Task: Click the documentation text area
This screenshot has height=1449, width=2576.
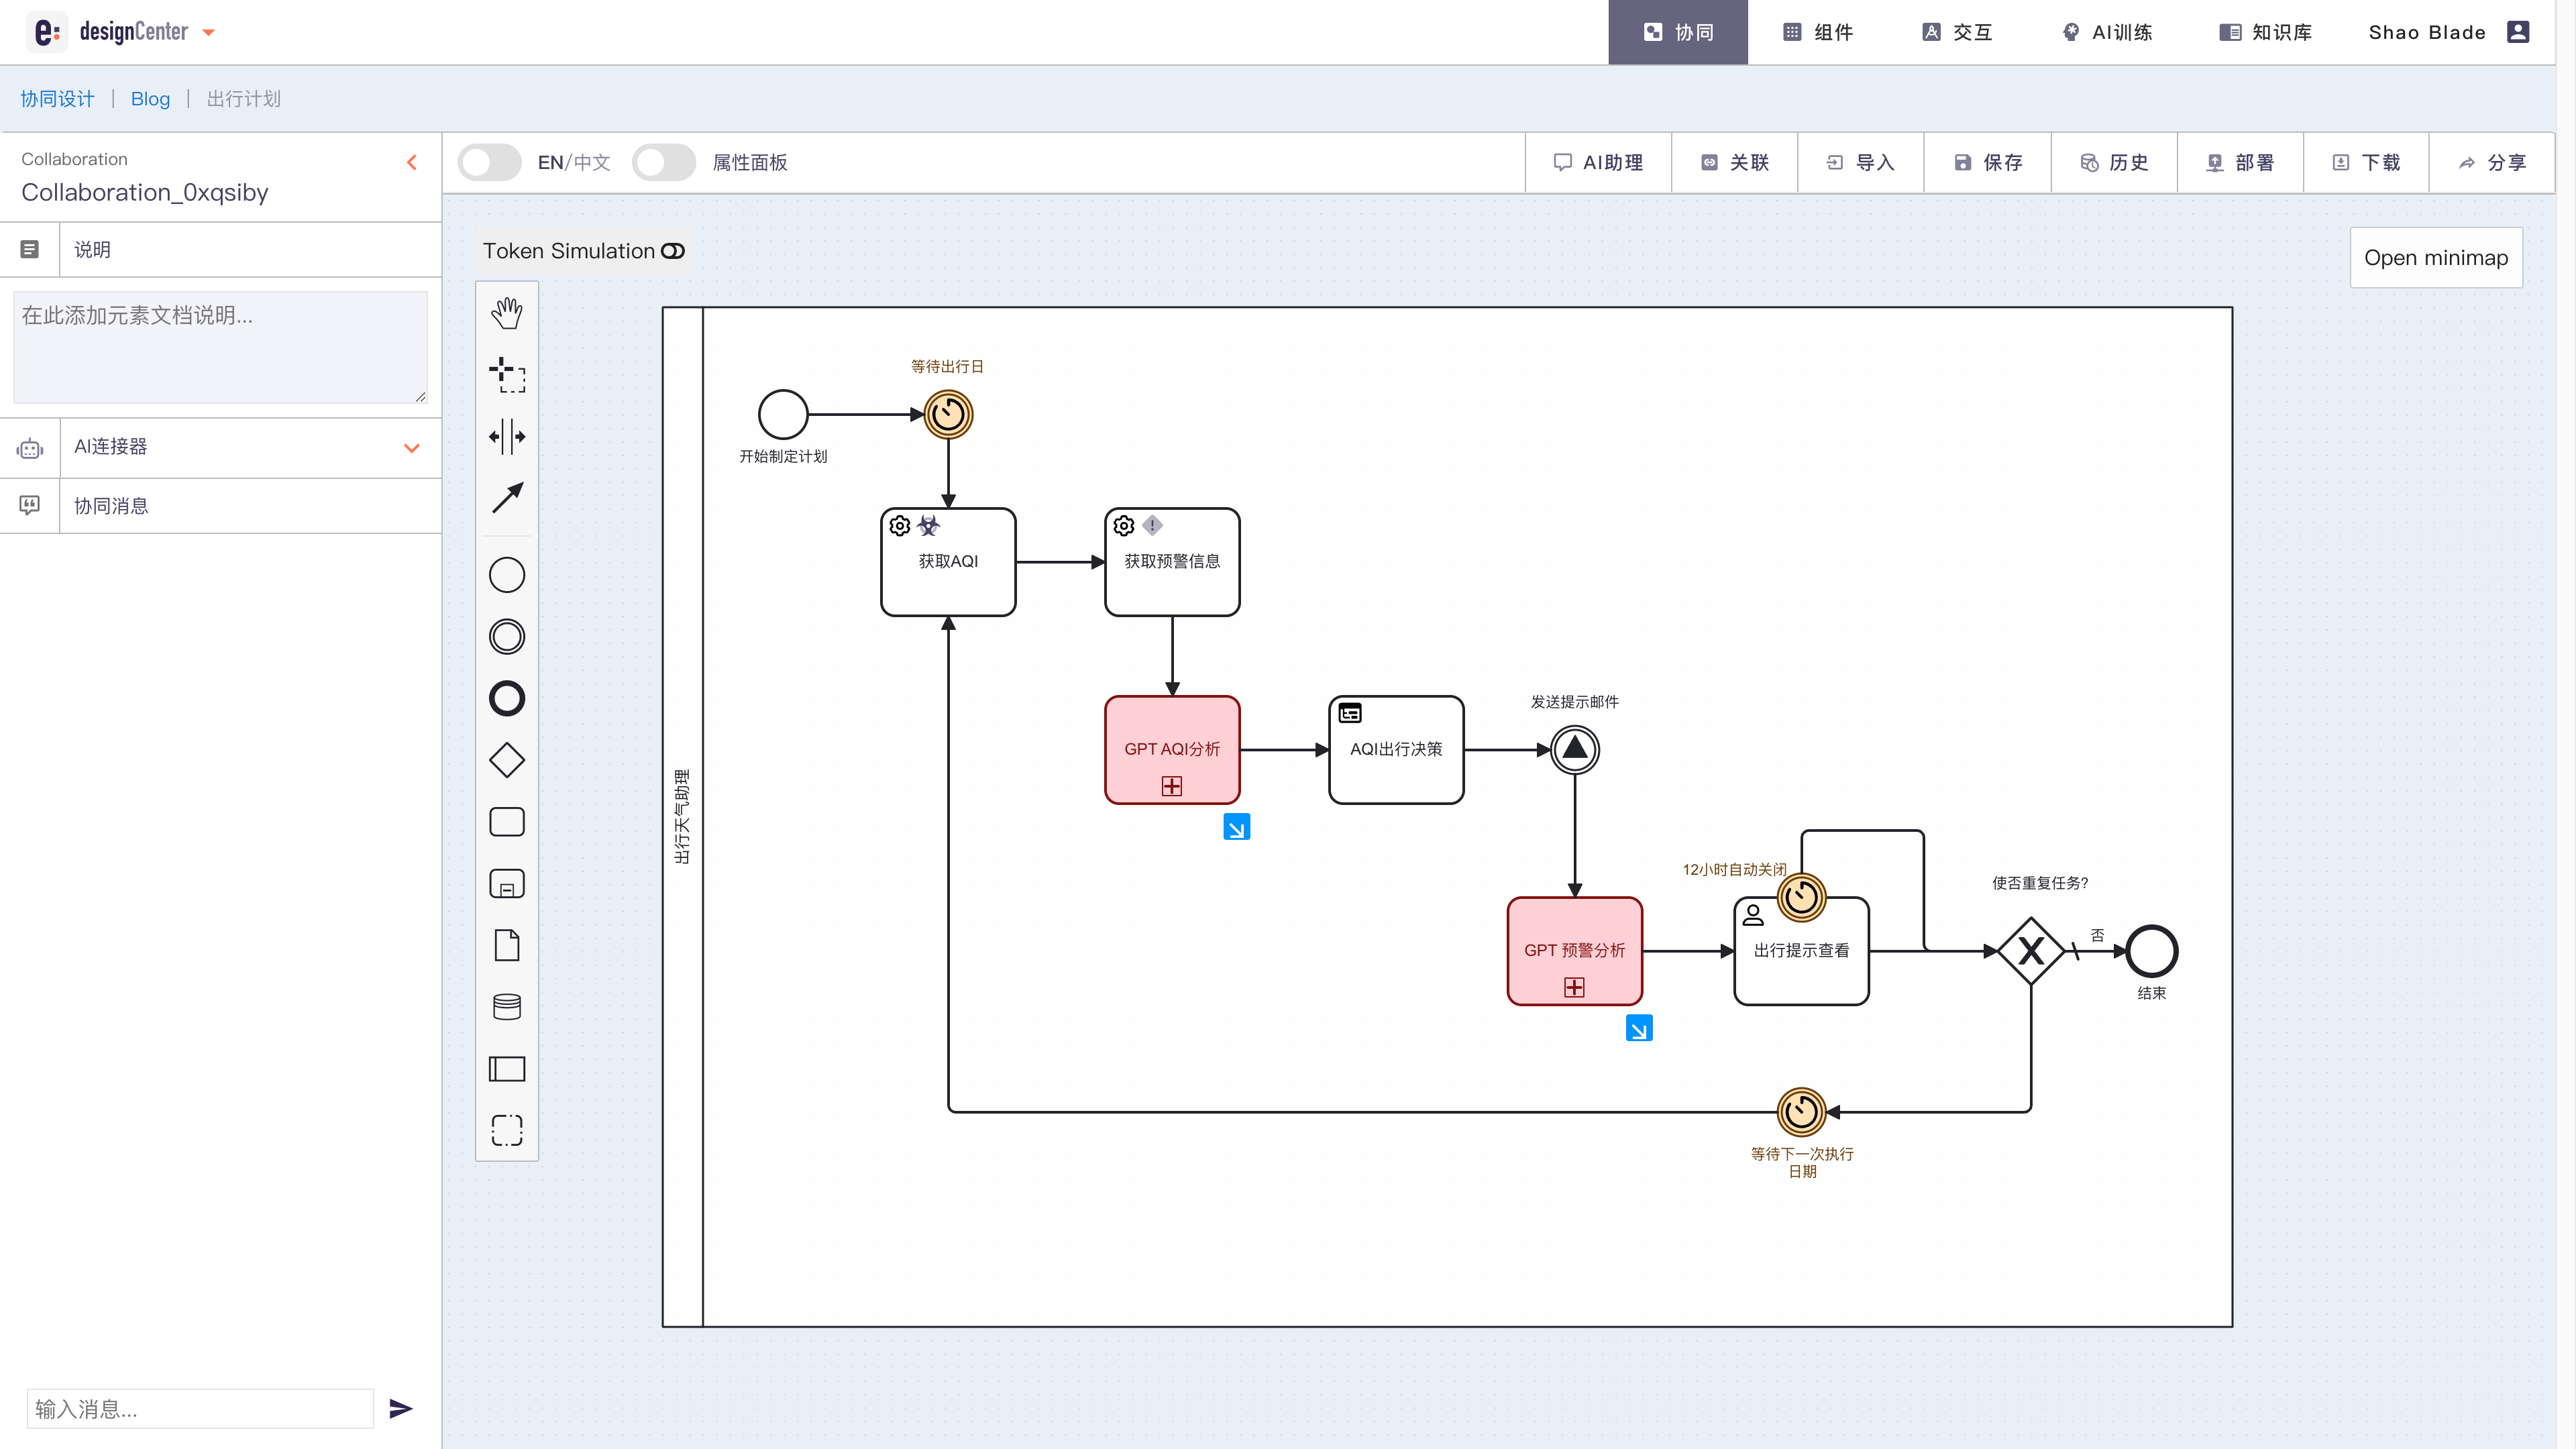Action: [220, 347]
